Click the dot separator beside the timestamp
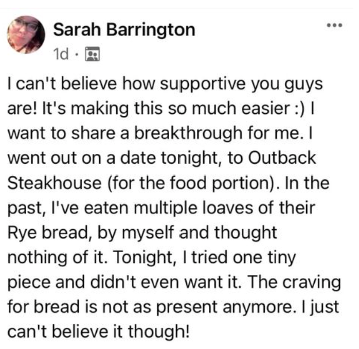 click(77, 55)
